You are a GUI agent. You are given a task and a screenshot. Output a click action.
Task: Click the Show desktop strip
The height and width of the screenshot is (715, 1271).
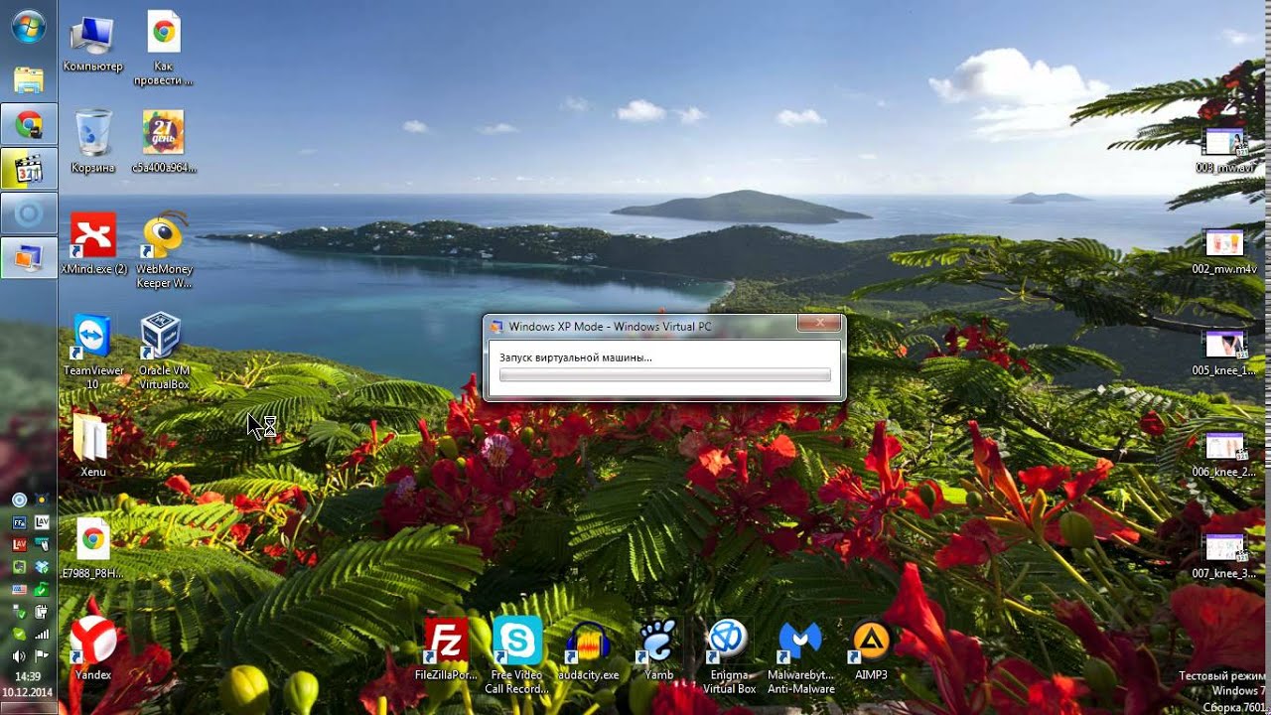click(28, 707)
